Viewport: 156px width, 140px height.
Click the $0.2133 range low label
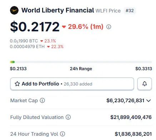[x=18, y=69]
